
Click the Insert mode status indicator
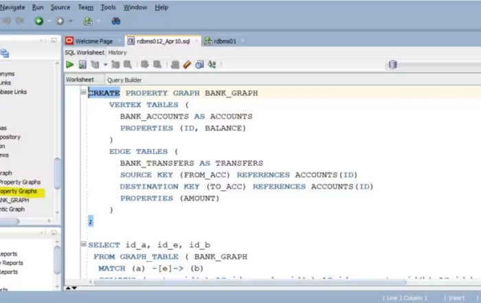click(456, 298)
